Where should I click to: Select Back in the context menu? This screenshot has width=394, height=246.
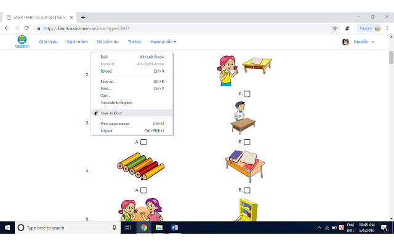(x=132, y=57)
